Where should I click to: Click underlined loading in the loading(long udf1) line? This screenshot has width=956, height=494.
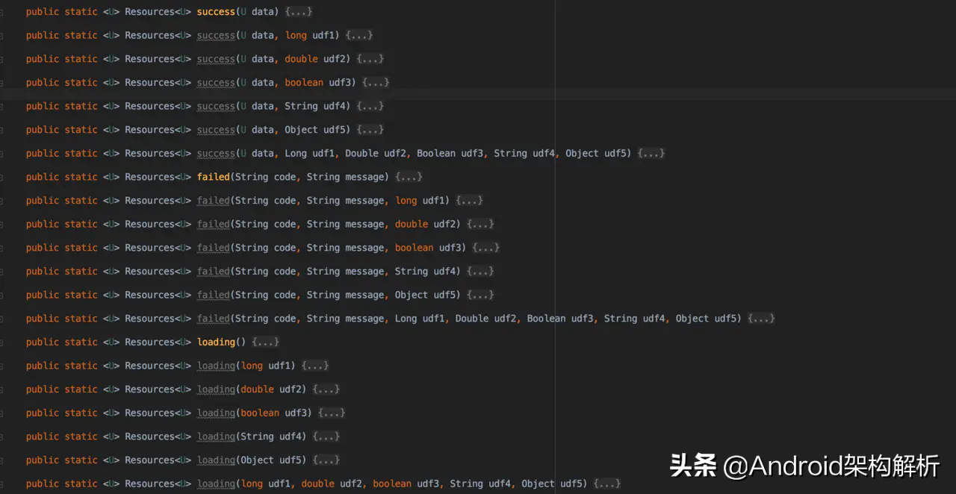click(216, 366)
